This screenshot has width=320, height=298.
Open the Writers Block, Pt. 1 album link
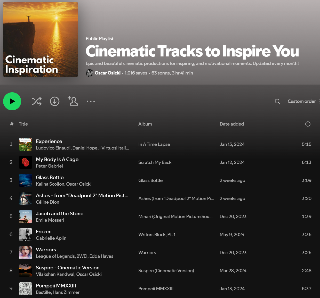pos(157,235)
